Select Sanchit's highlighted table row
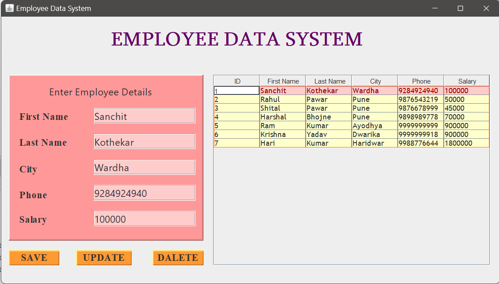The width and height of the screenshot is (499, 284). (283, 91)
